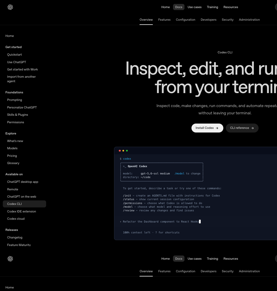Click the OpenAI logo in the lower duplicate header
The width and height of the screenshot is (277, 291).
[x=10, y=259]
